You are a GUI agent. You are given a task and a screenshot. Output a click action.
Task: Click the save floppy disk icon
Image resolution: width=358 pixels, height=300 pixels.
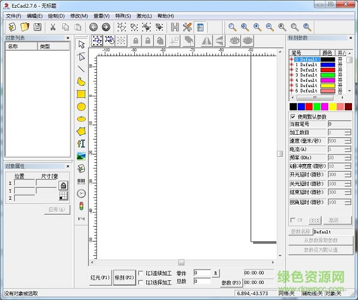click(x=37, y=27)
